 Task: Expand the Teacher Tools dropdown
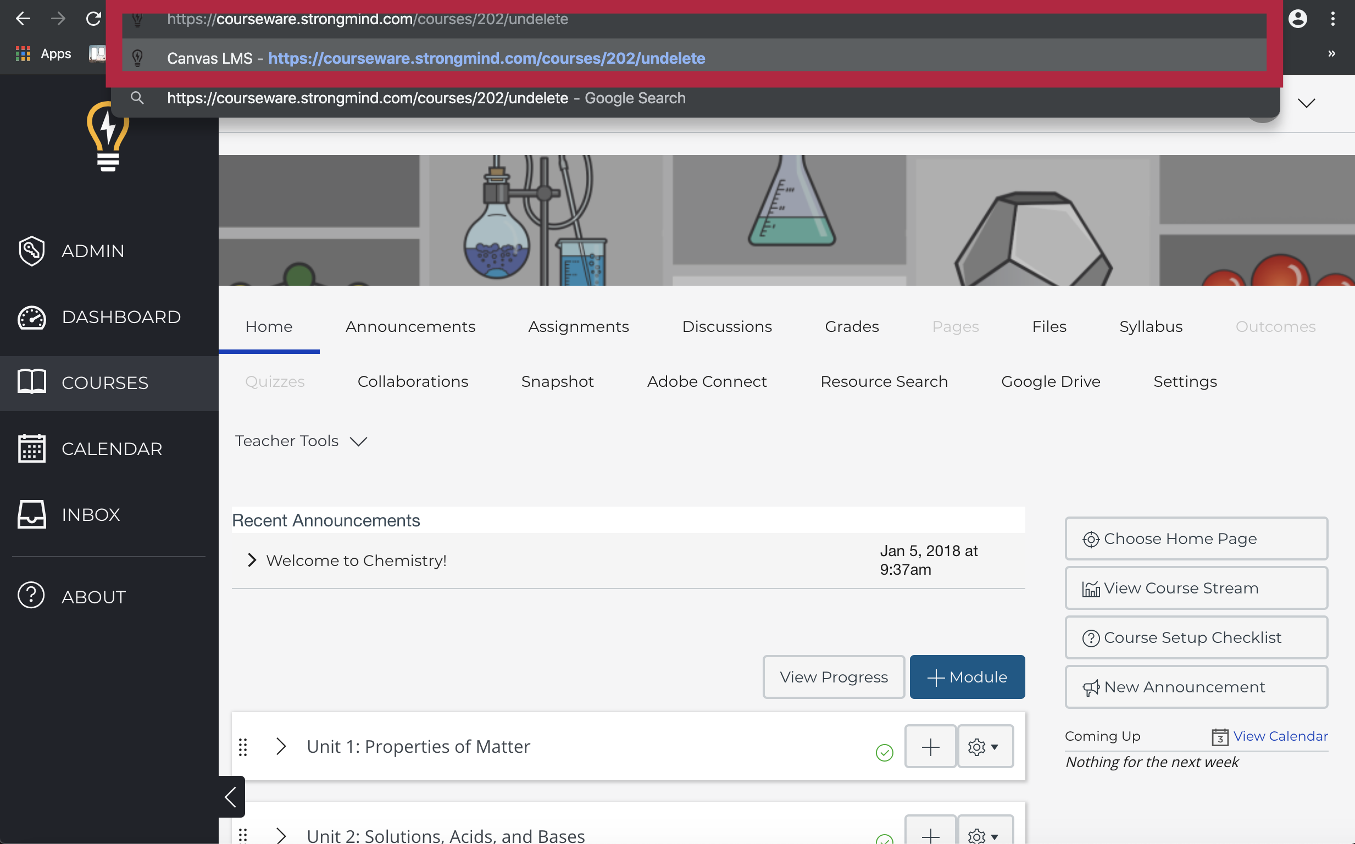click(x=301, y=441)
